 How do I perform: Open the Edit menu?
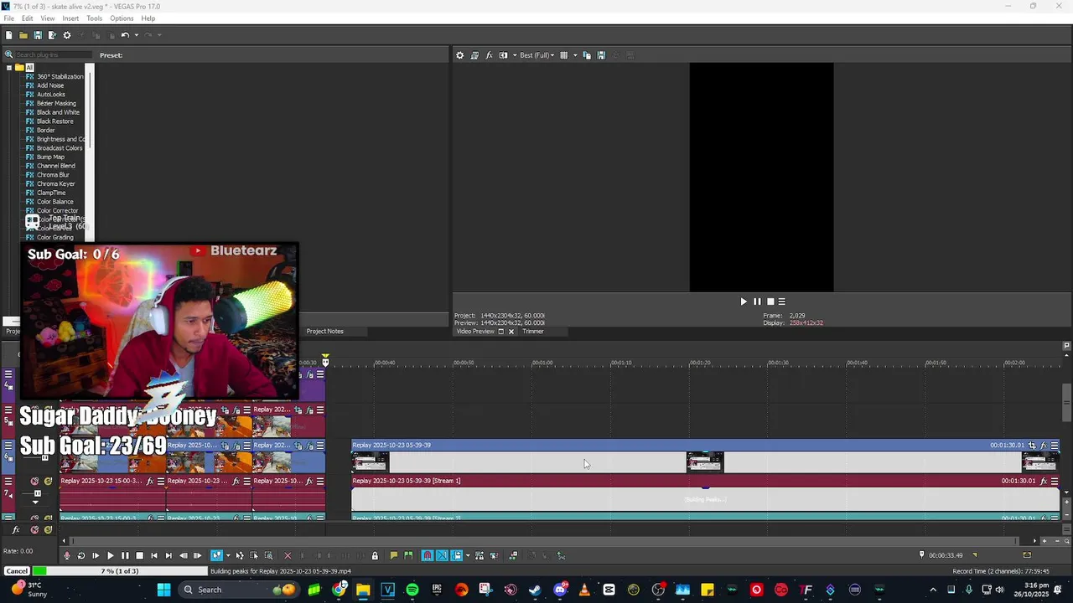click(28, 18)
